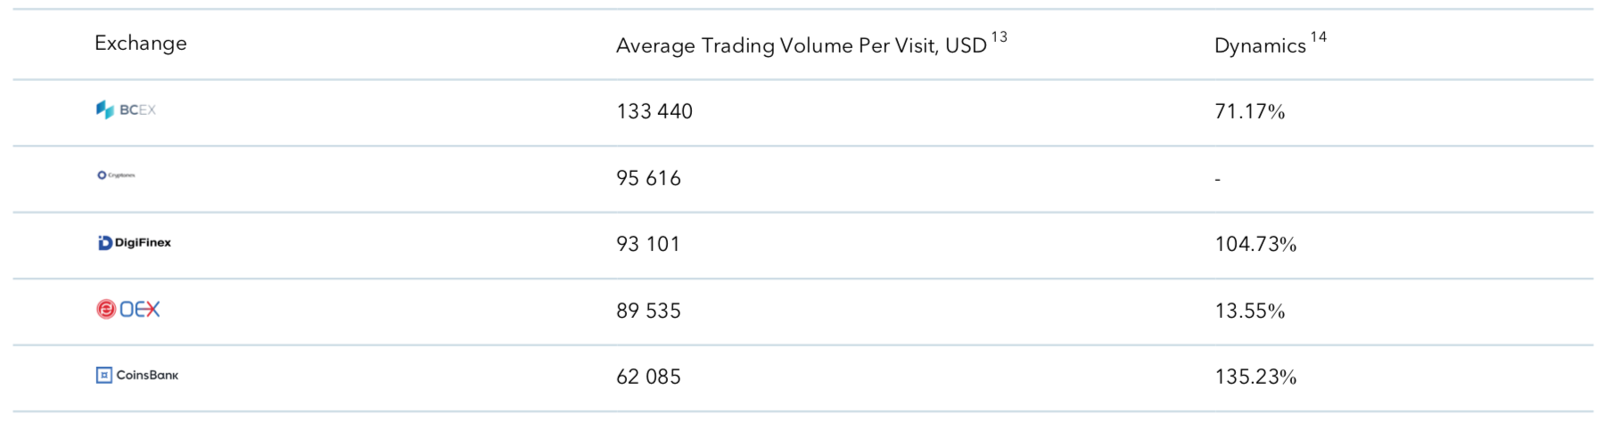Click the 89 535 volume cell
Viewport: 1605px width, 422px height.
[x=648, y=311]
